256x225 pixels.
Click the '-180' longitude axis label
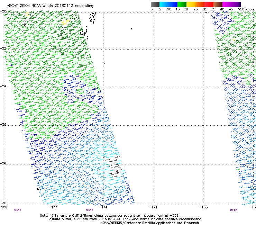(3, 207)
